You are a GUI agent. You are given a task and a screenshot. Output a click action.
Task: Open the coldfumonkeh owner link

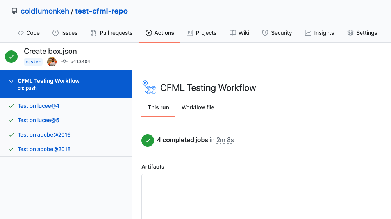[45, 11]
